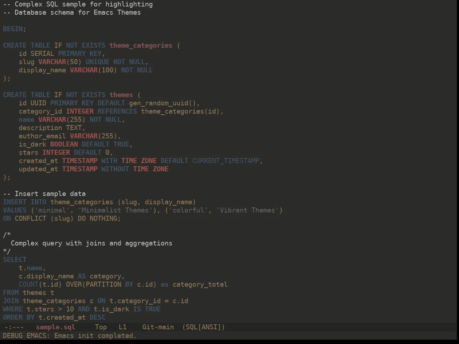This screenshot has height=344, width=459.
Task: Click the sample.sql buffer name in mode line
Action: coord(56,327)
